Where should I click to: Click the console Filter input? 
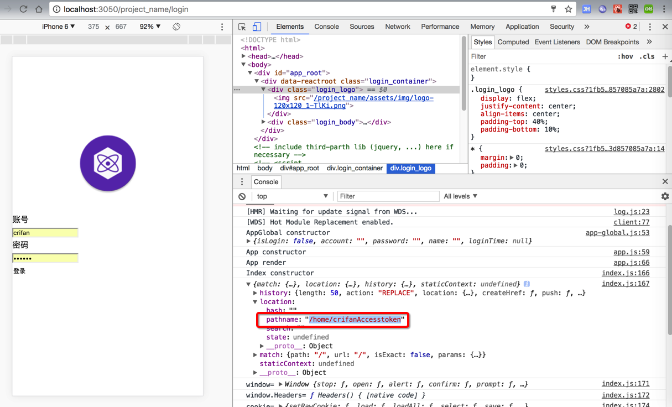pyautogui.click(x=388, y=196)
